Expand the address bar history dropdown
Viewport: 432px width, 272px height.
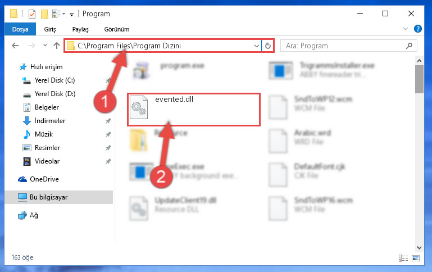[x=257, y=46]
